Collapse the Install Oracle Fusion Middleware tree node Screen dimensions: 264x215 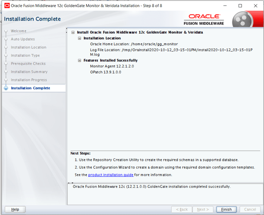(73, 32)
